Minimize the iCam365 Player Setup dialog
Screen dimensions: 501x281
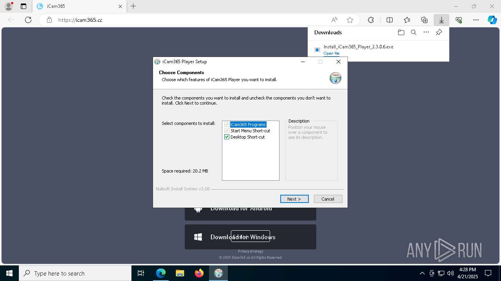click(x=303, y=62)
